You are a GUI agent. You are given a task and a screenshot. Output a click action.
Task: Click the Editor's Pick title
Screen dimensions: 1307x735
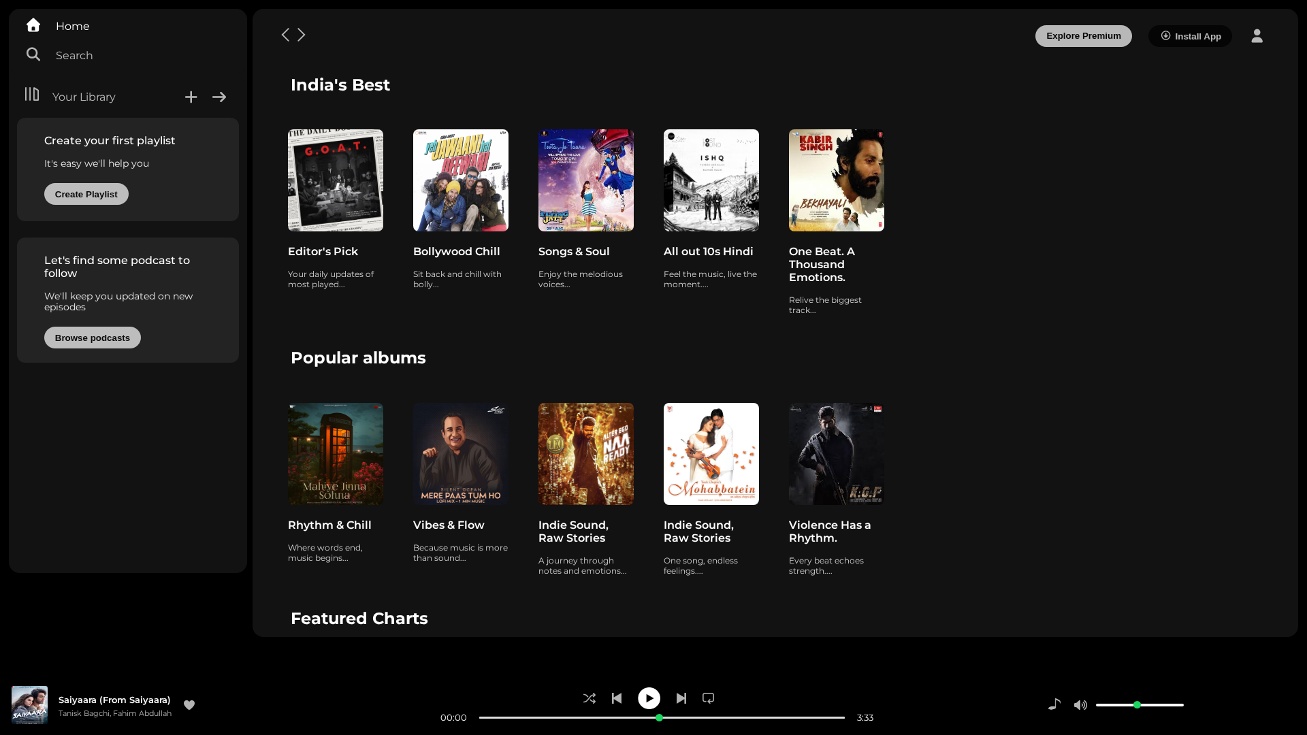click(323, 251)
